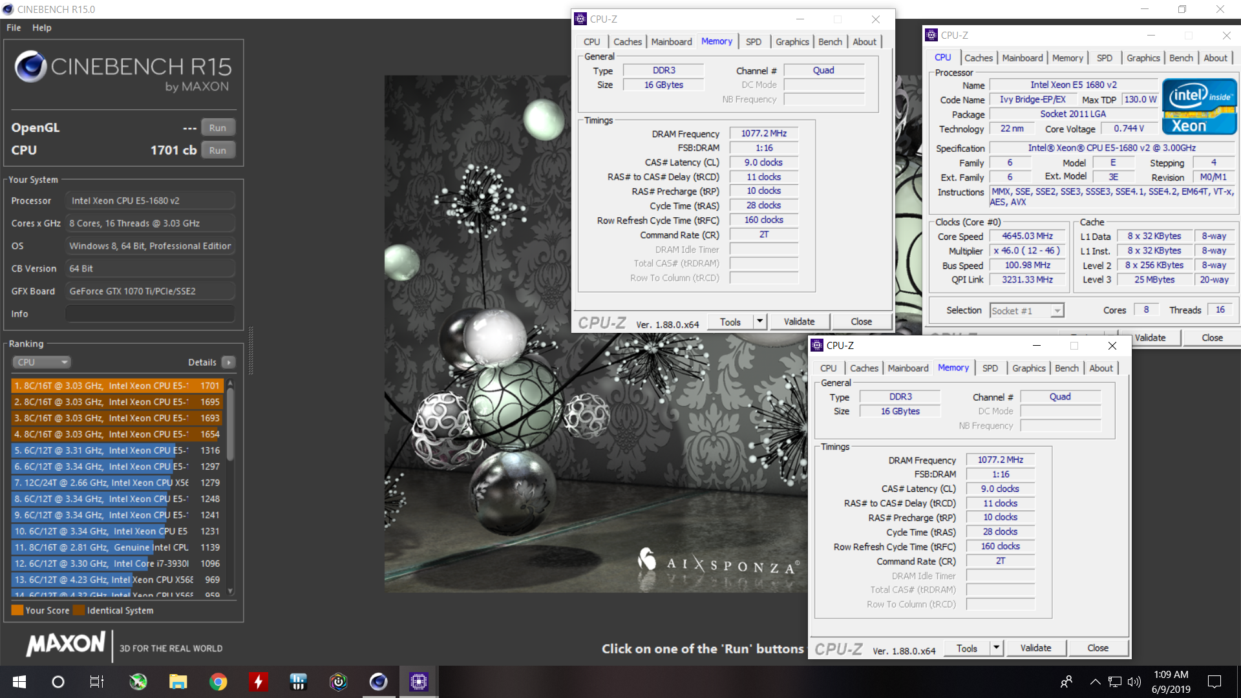
Task: Click Tools button in bottom CPU-Z window
Action: [x=967, y=648]
